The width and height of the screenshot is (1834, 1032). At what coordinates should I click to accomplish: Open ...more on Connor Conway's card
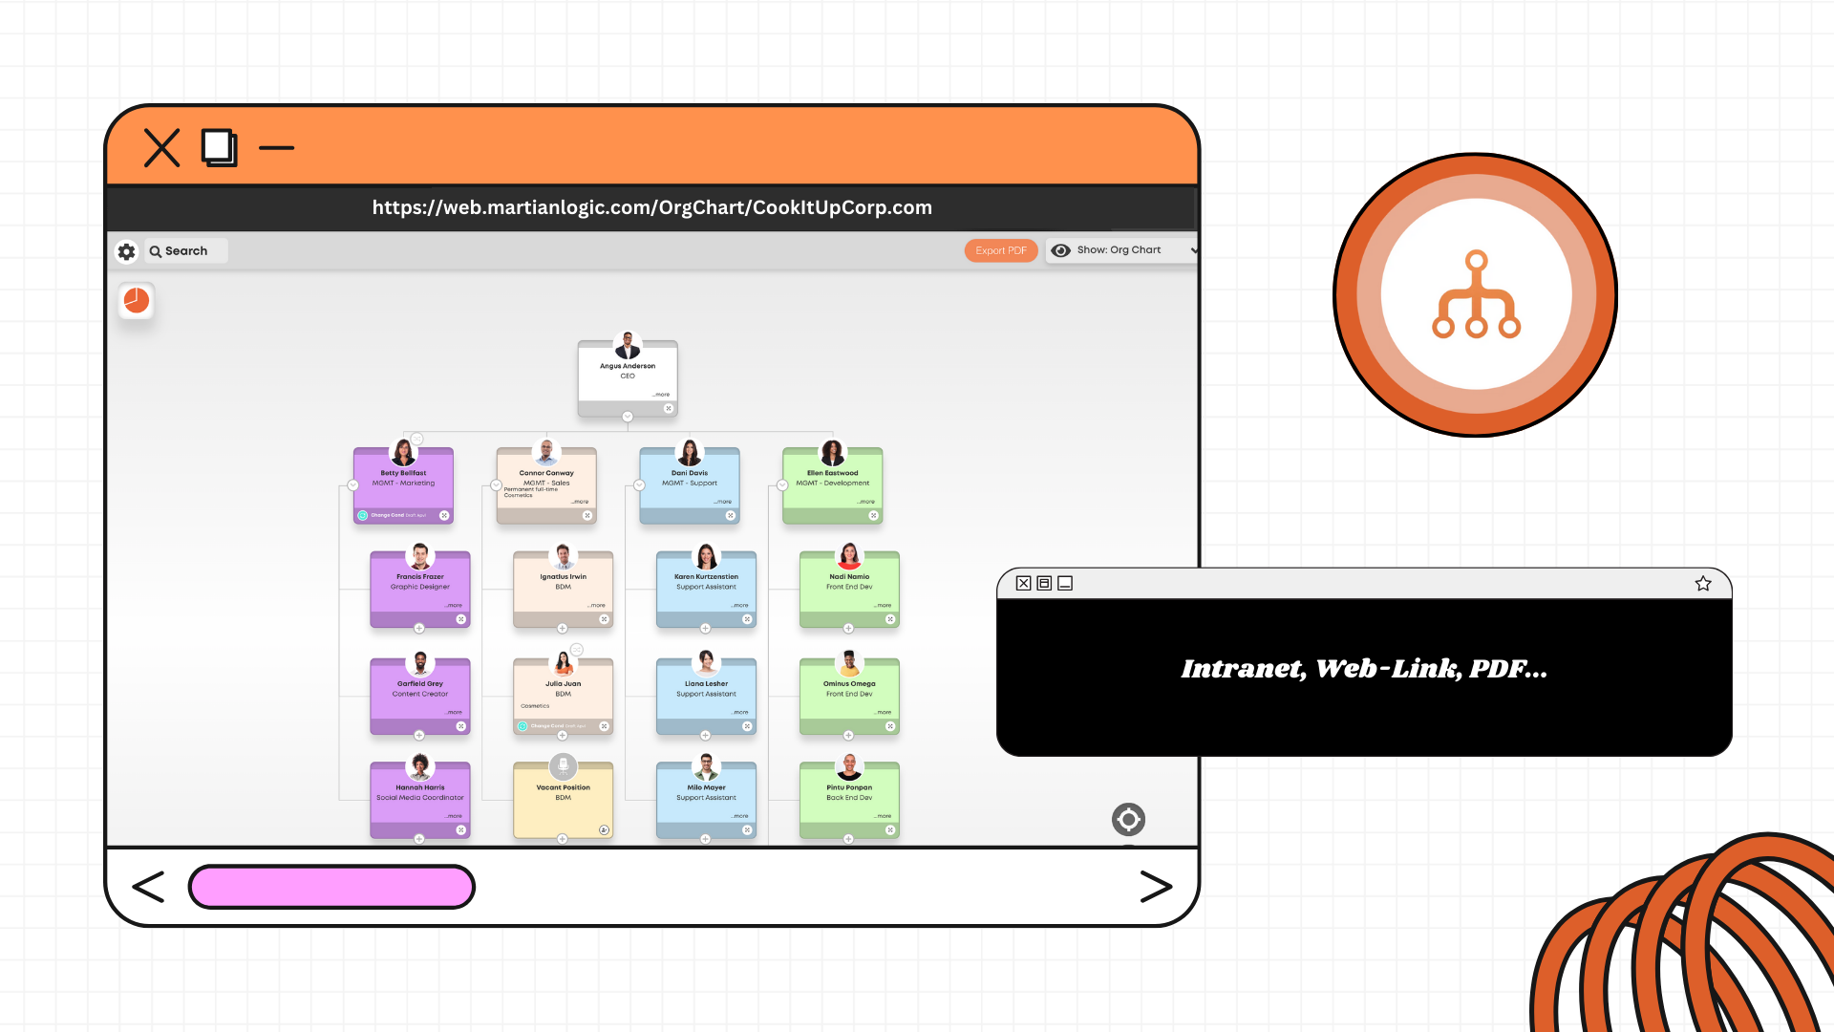pyautogui.click(x=580, y=502)
